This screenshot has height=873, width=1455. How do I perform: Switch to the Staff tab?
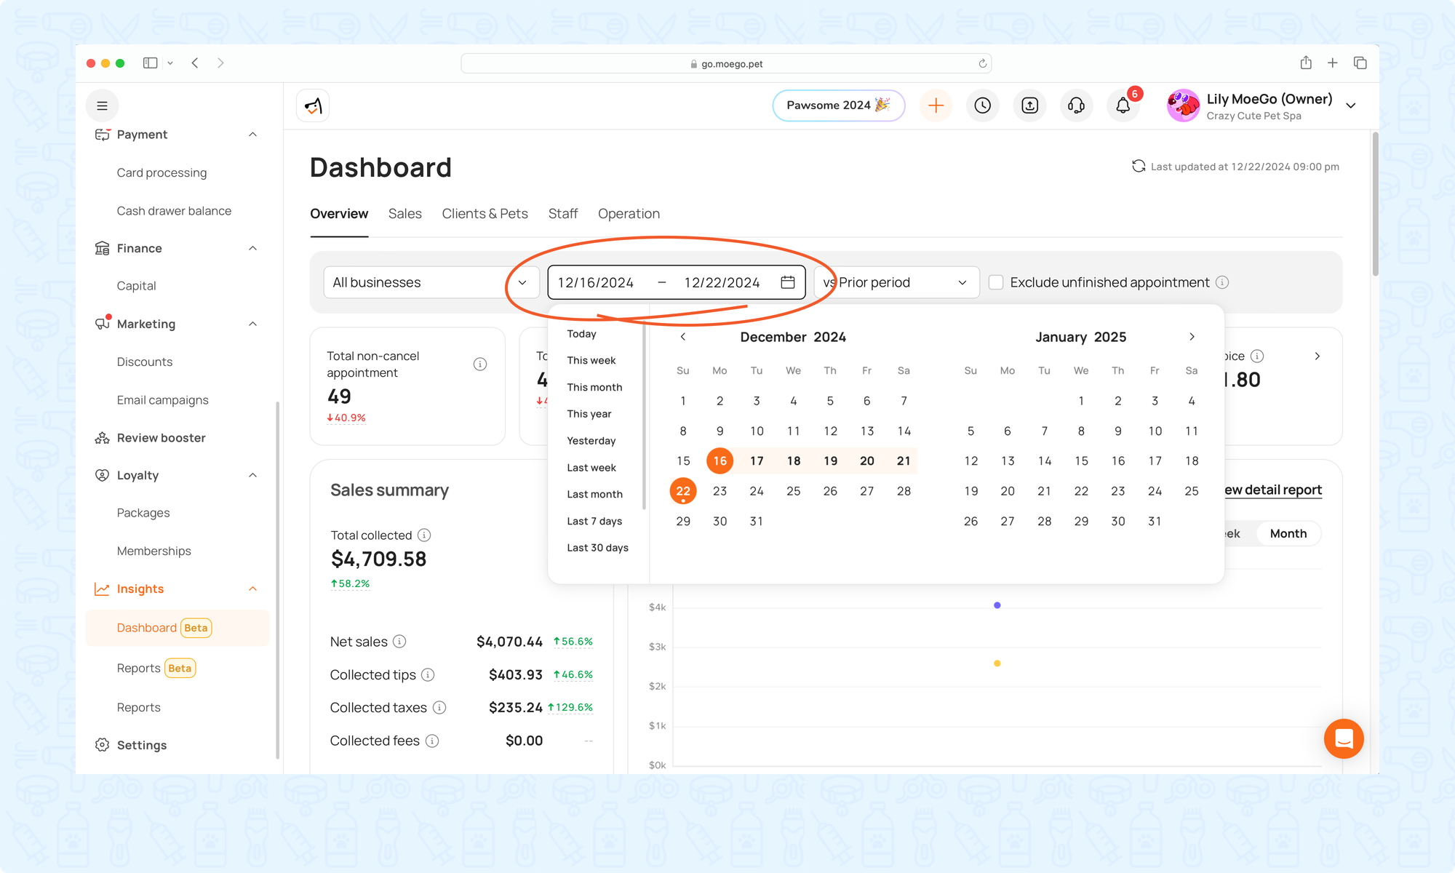[562, 214]
